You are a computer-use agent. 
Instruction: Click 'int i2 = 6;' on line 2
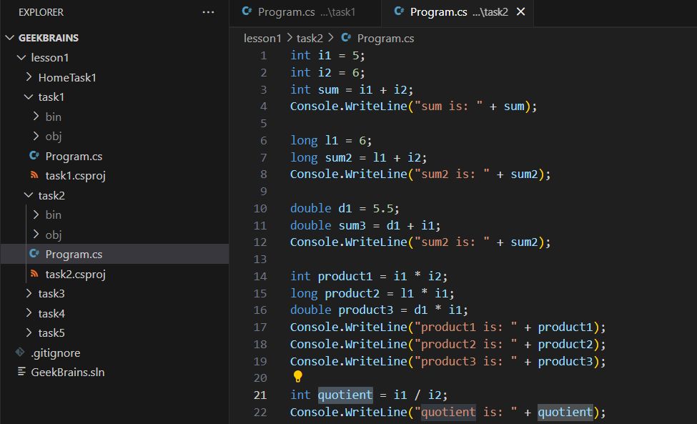pyautogui.click(x=327, y=72)
